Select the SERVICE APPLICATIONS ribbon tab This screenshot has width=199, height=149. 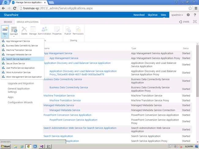28,22
